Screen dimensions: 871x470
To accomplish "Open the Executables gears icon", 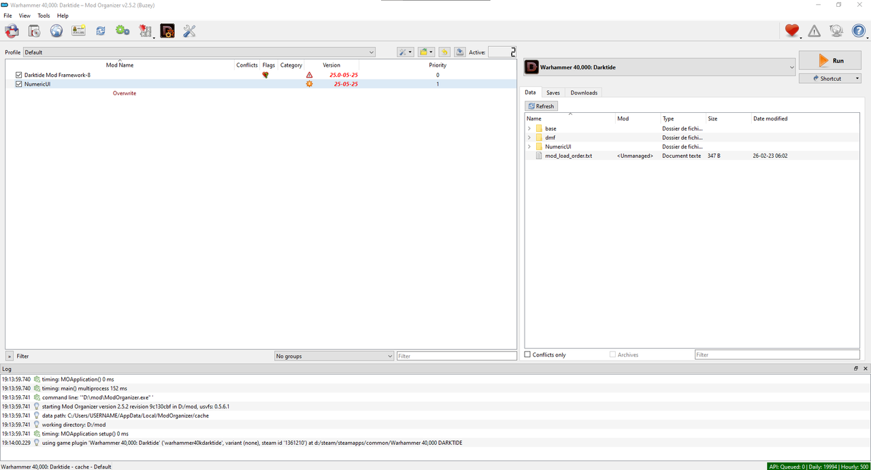I will click(x=122, y=31).
